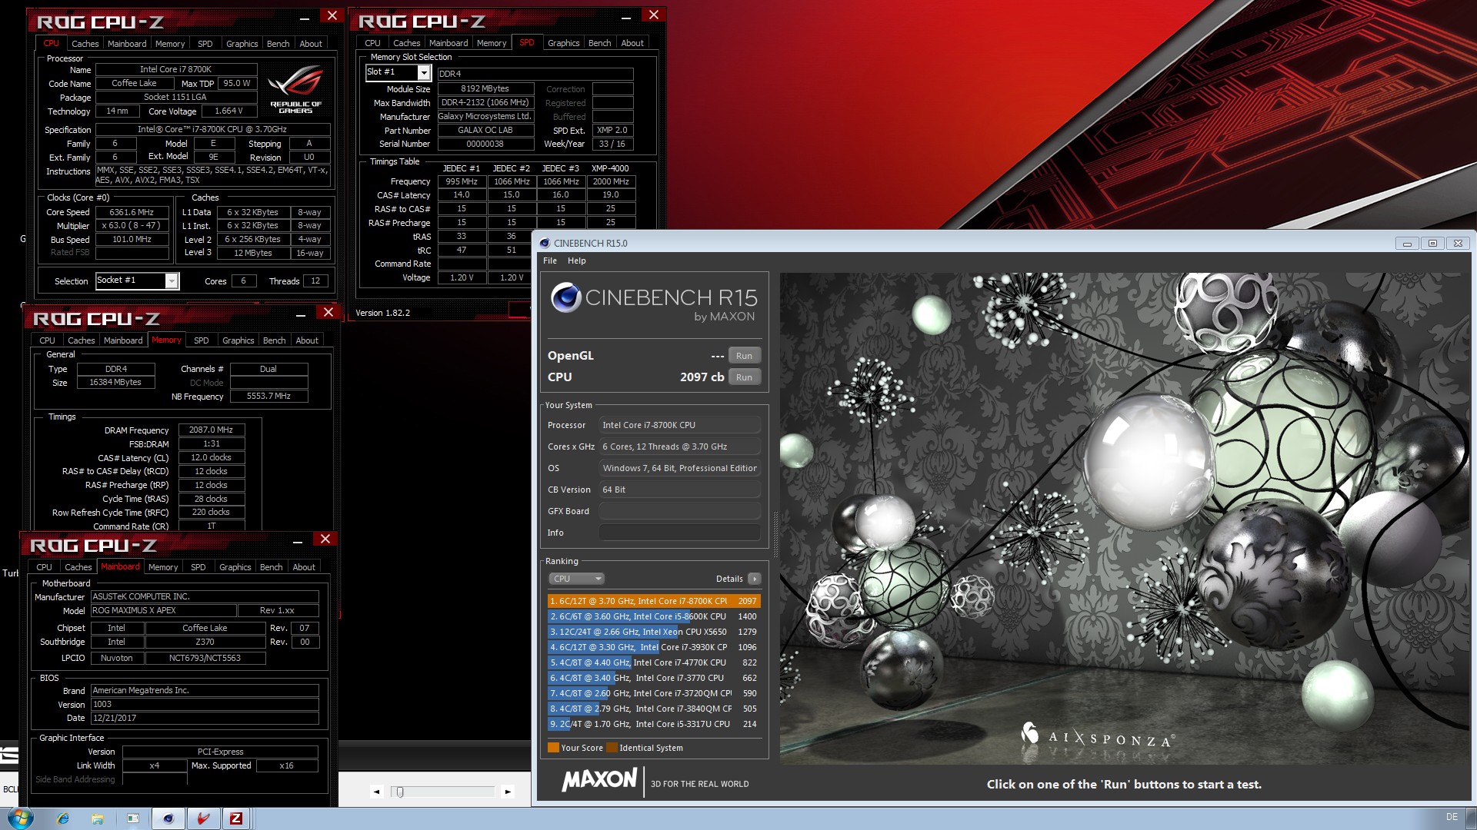This screenshot has height=830, width=1477.
Task: Open the Memory Slot #1 dropdown
Action: (x=423, y=72)
